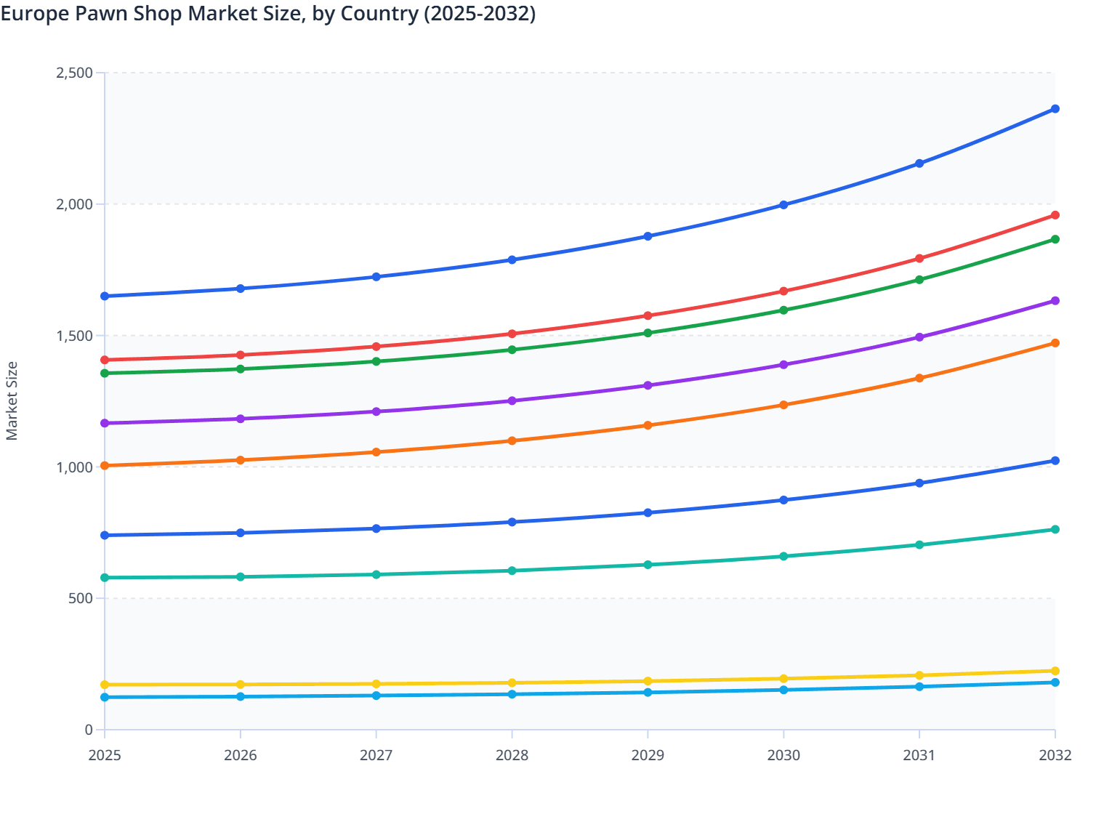Click the teal line's 2026 marker

[240, 576]
